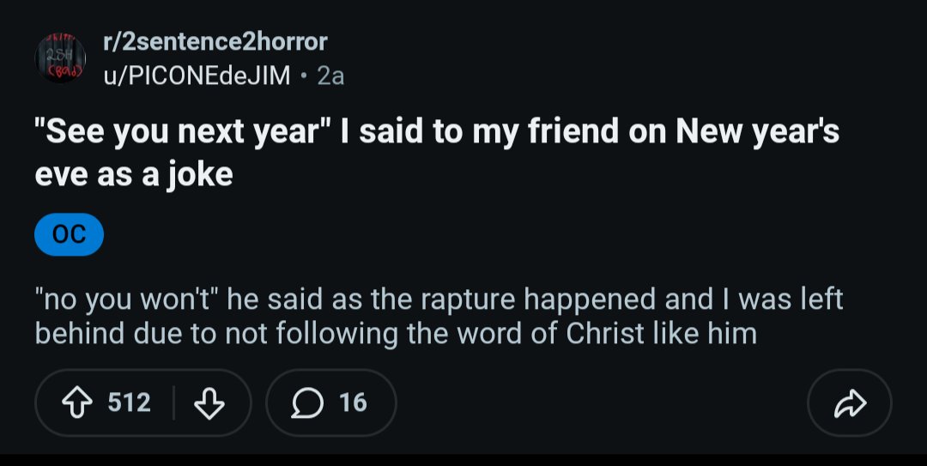Tap "Christ" in the post body
This screenshot has height=466, width=927.
tap(605, 334)
